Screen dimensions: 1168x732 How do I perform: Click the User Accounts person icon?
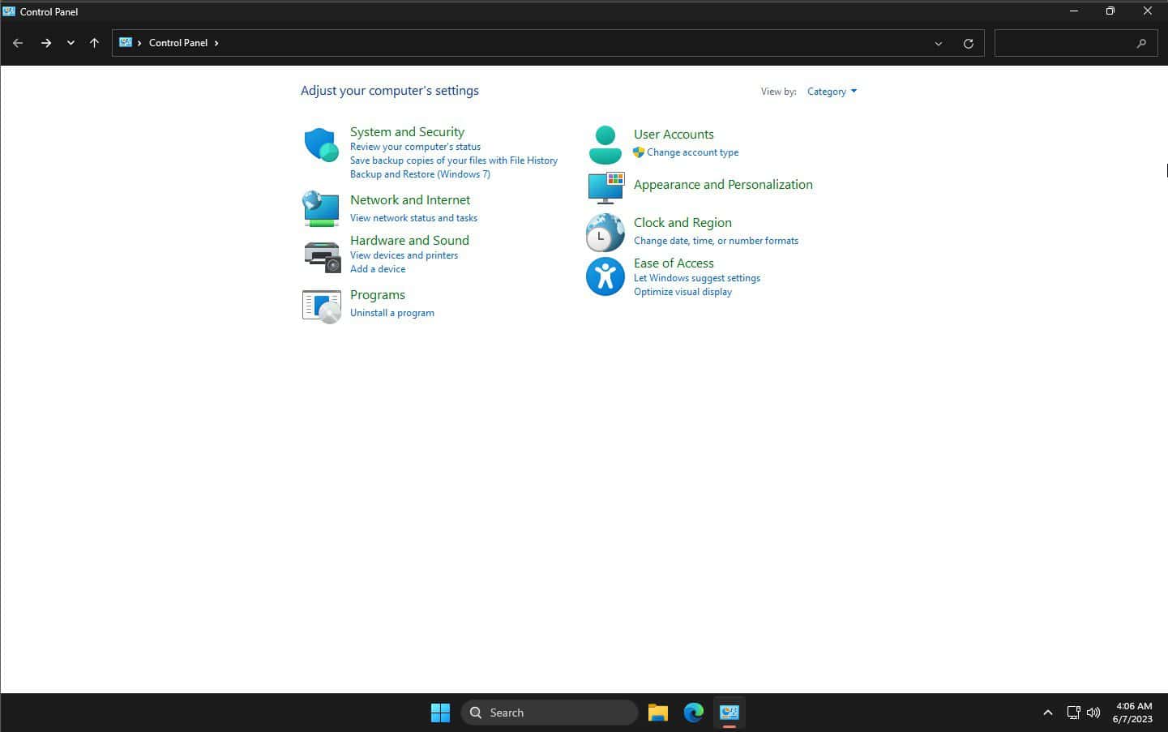[x=605, y=145]
